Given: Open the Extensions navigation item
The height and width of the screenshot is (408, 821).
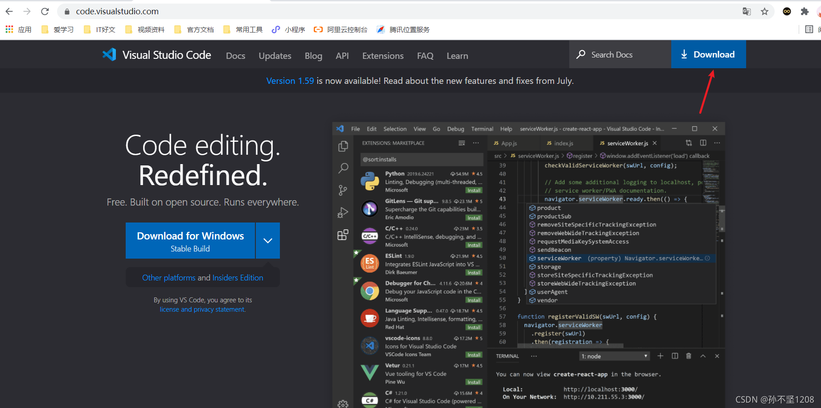Looking at the screenshot, I should pyautogui.click(x=383, y=56).
